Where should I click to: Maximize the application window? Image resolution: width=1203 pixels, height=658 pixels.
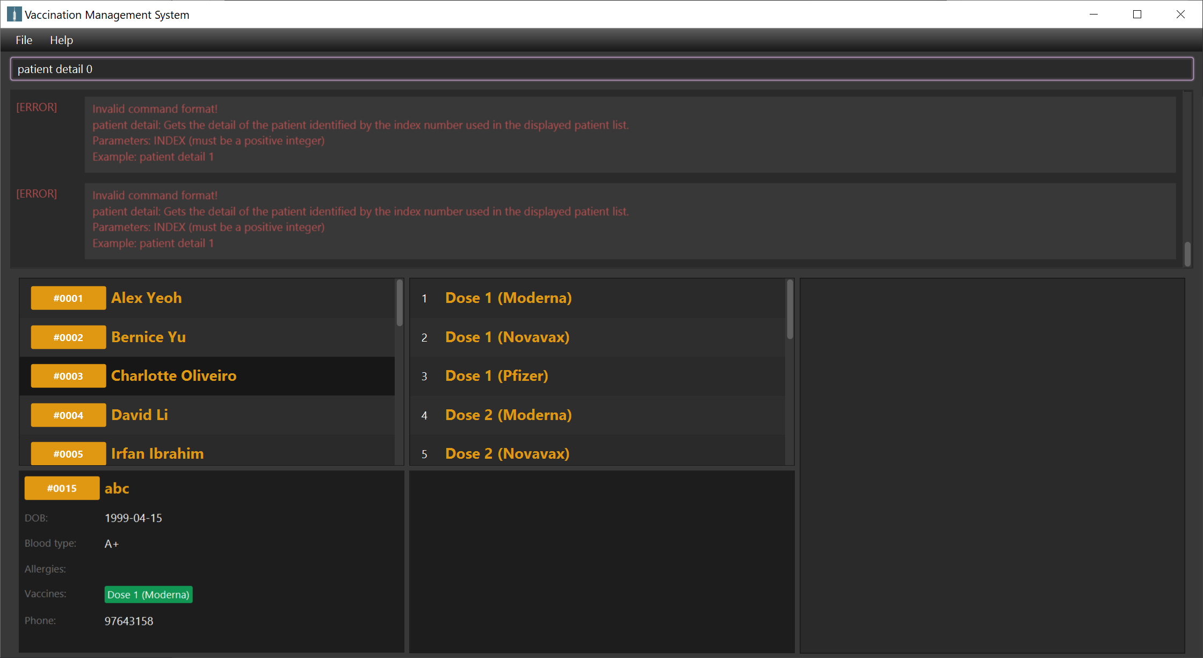click(x=1137, y=15)
